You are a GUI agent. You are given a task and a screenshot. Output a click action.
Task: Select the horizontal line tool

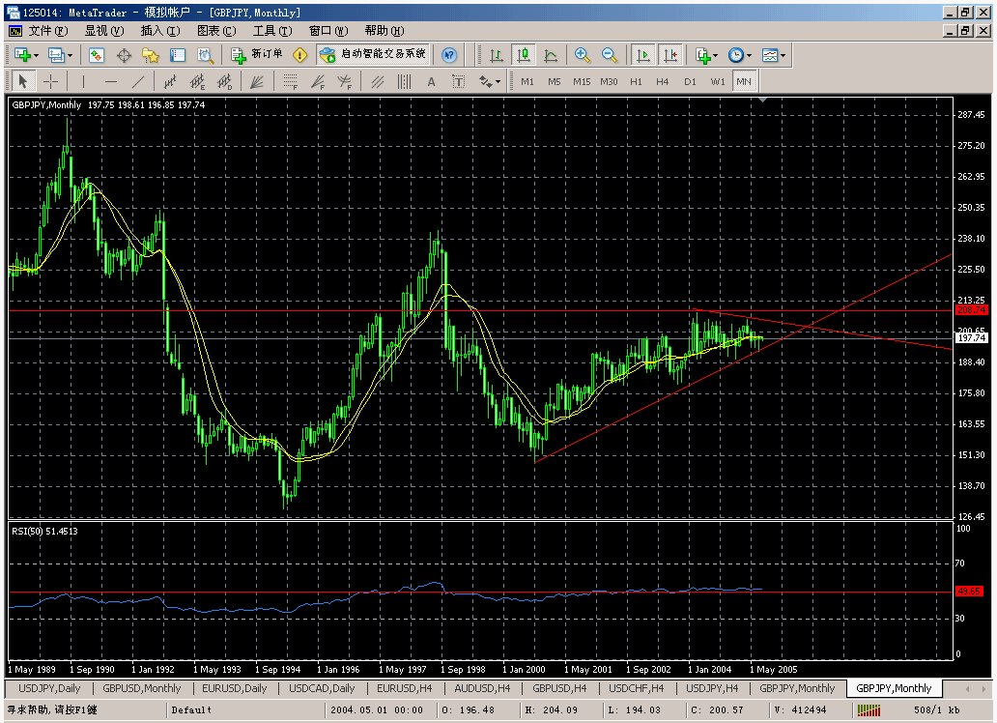[x=111, y=82]
